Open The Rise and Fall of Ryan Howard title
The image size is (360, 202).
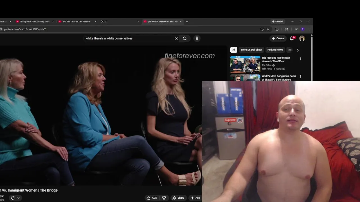276,59
